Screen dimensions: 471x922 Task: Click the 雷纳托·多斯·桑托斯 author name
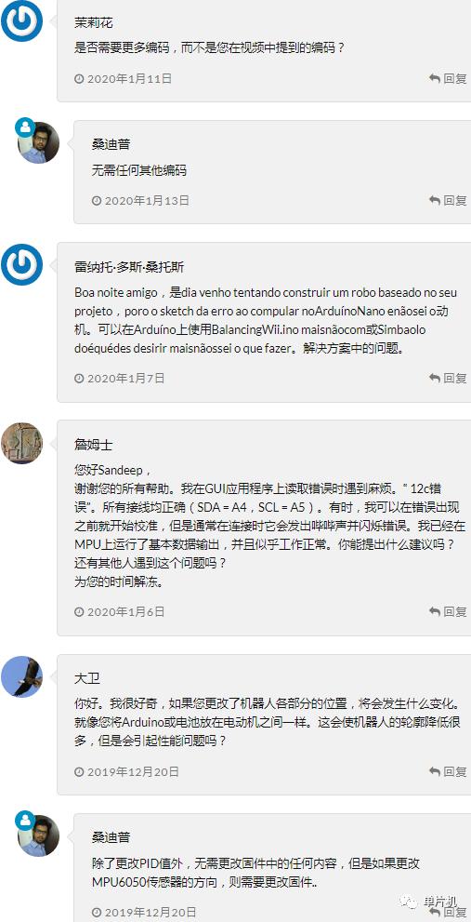[129, 267]
